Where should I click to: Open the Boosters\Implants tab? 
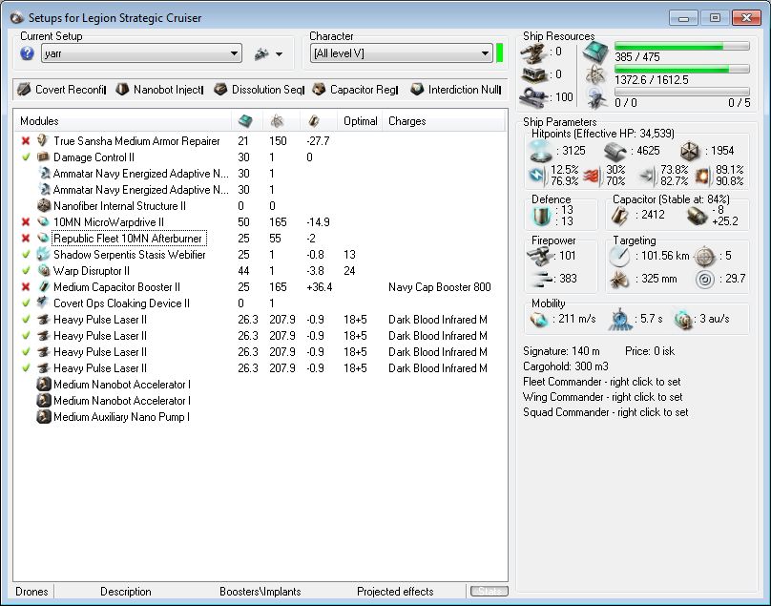(x=260, y=592)
